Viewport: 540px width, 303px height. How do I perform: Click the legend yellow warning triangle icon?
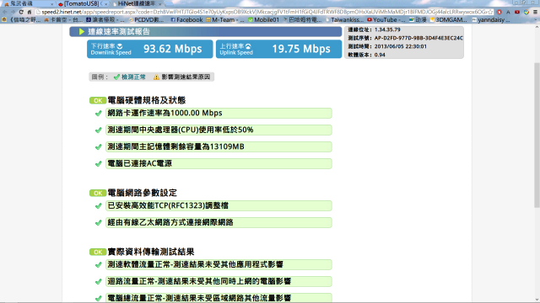tap(156, 77)
